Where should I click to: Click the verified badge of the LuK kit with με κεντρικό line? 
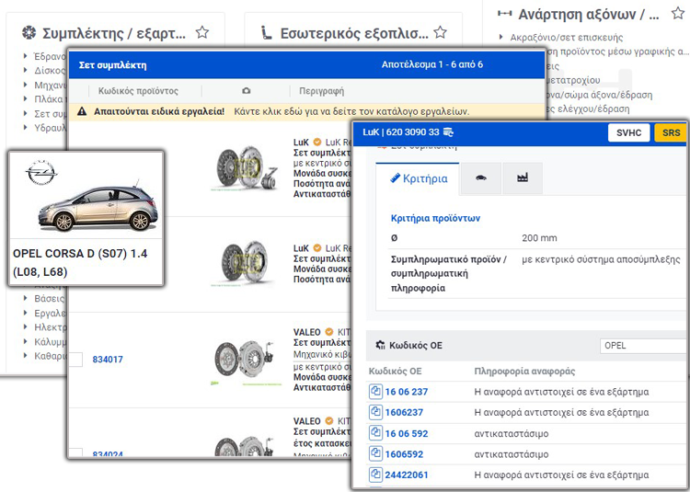316,142
